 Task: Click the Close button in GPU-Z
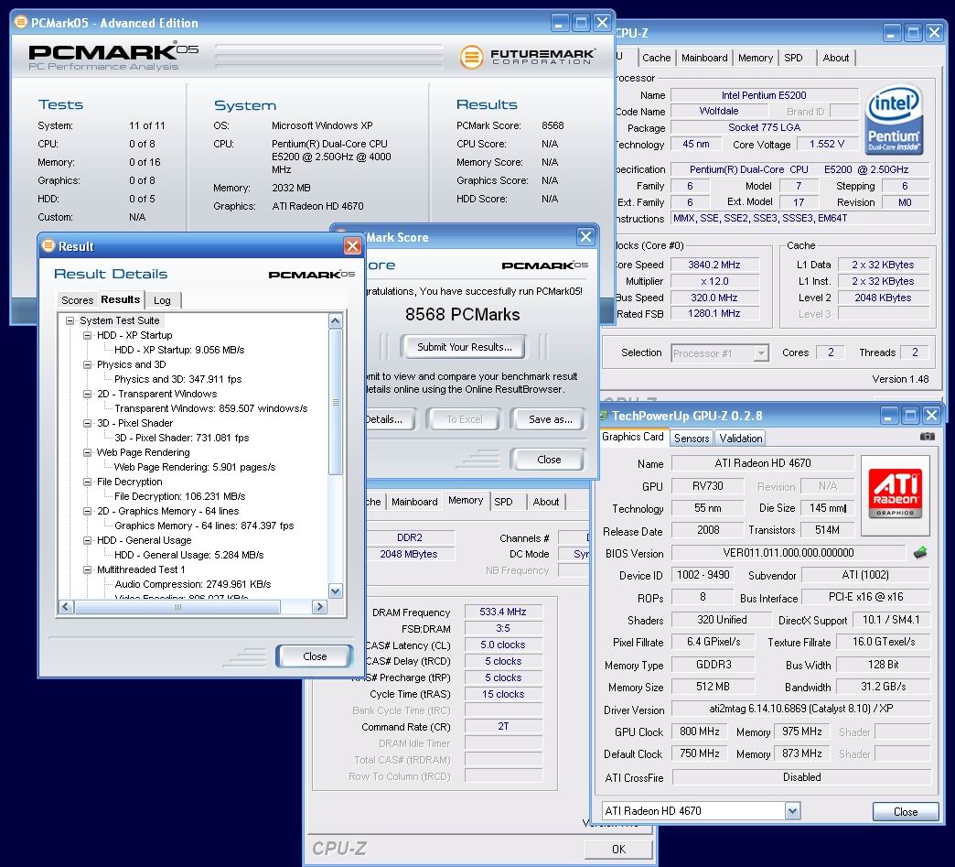[905, 811]
